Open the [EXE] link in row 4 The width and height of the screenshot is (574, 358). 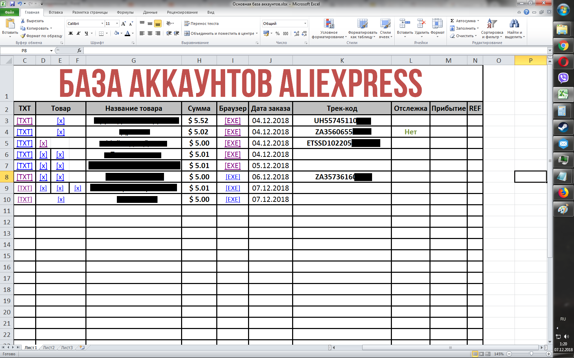pyautogui.click(x=233, y=132)
